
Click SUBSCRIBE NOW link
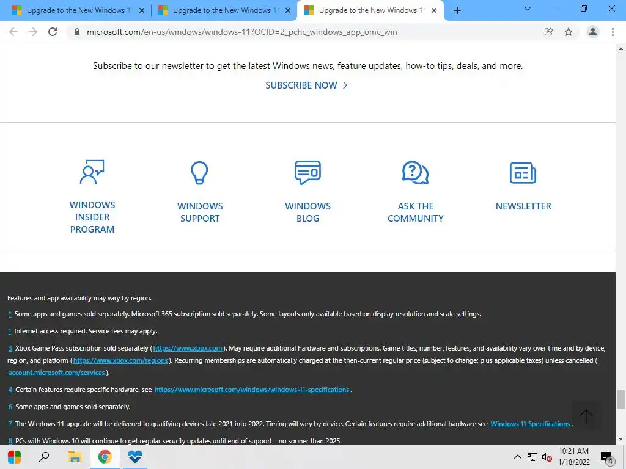[x=306, y=85]
